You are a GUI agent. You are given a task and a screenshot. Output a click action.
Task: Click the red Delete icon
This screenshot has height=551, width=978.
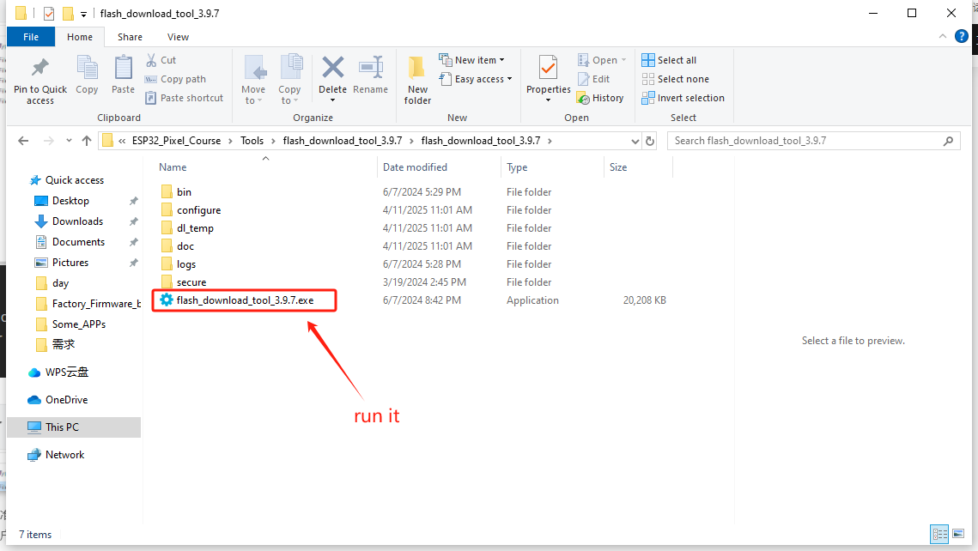click(332, 67)
